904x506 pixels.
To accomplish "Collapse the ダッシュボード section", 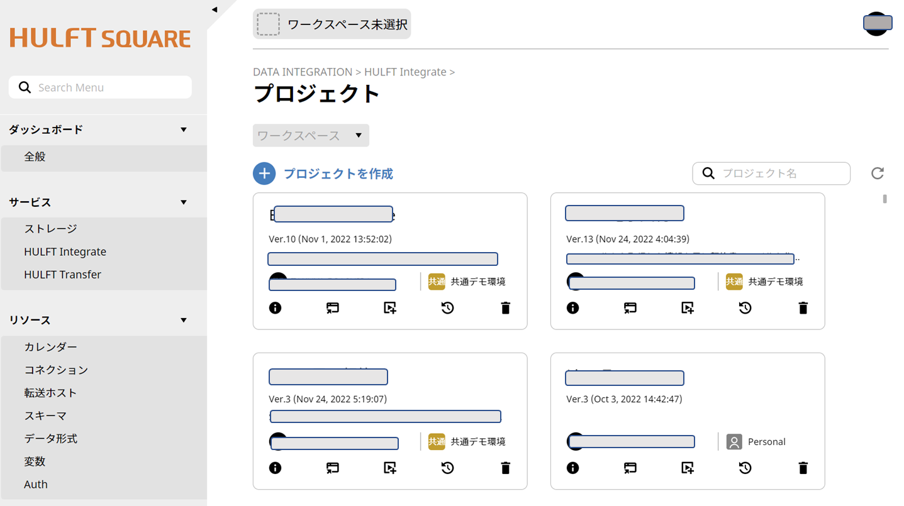I will tap(184, 129).
